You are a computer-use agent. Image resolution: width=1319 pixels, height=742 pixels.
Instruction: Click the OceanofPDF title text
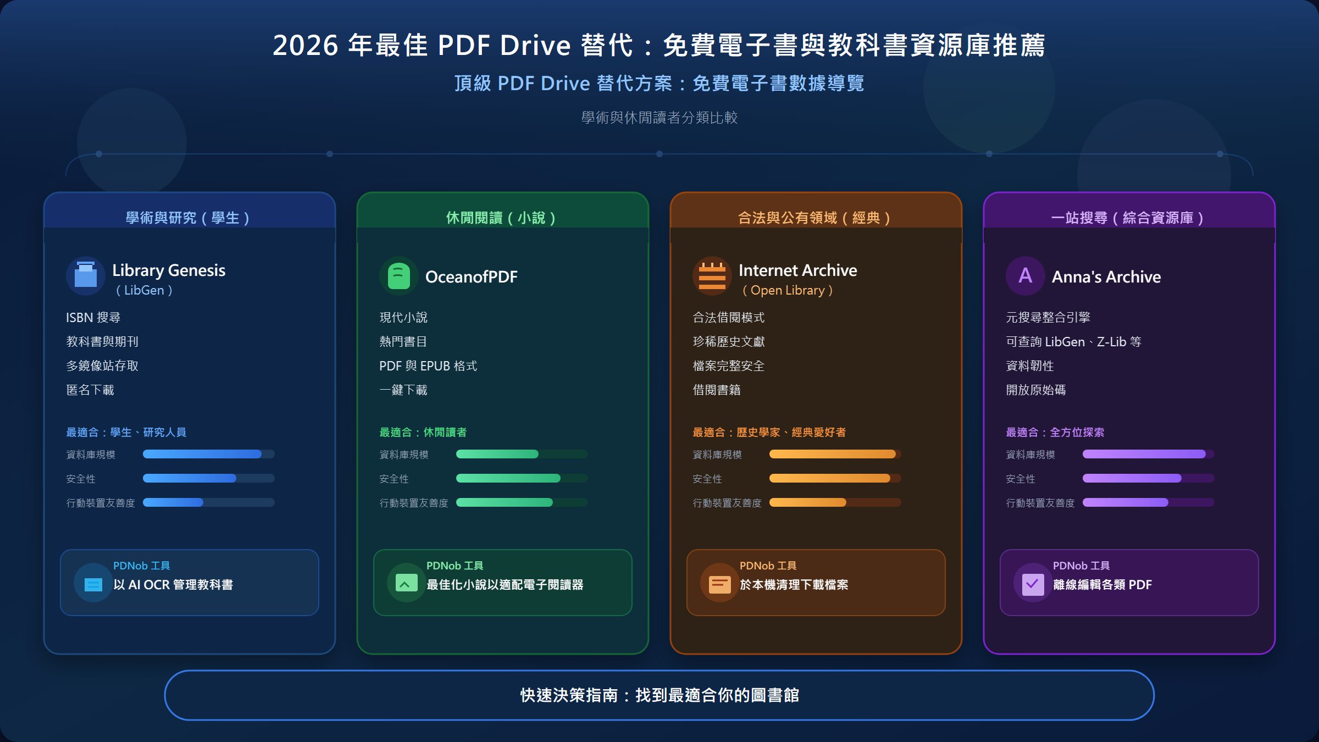(472, 276)
